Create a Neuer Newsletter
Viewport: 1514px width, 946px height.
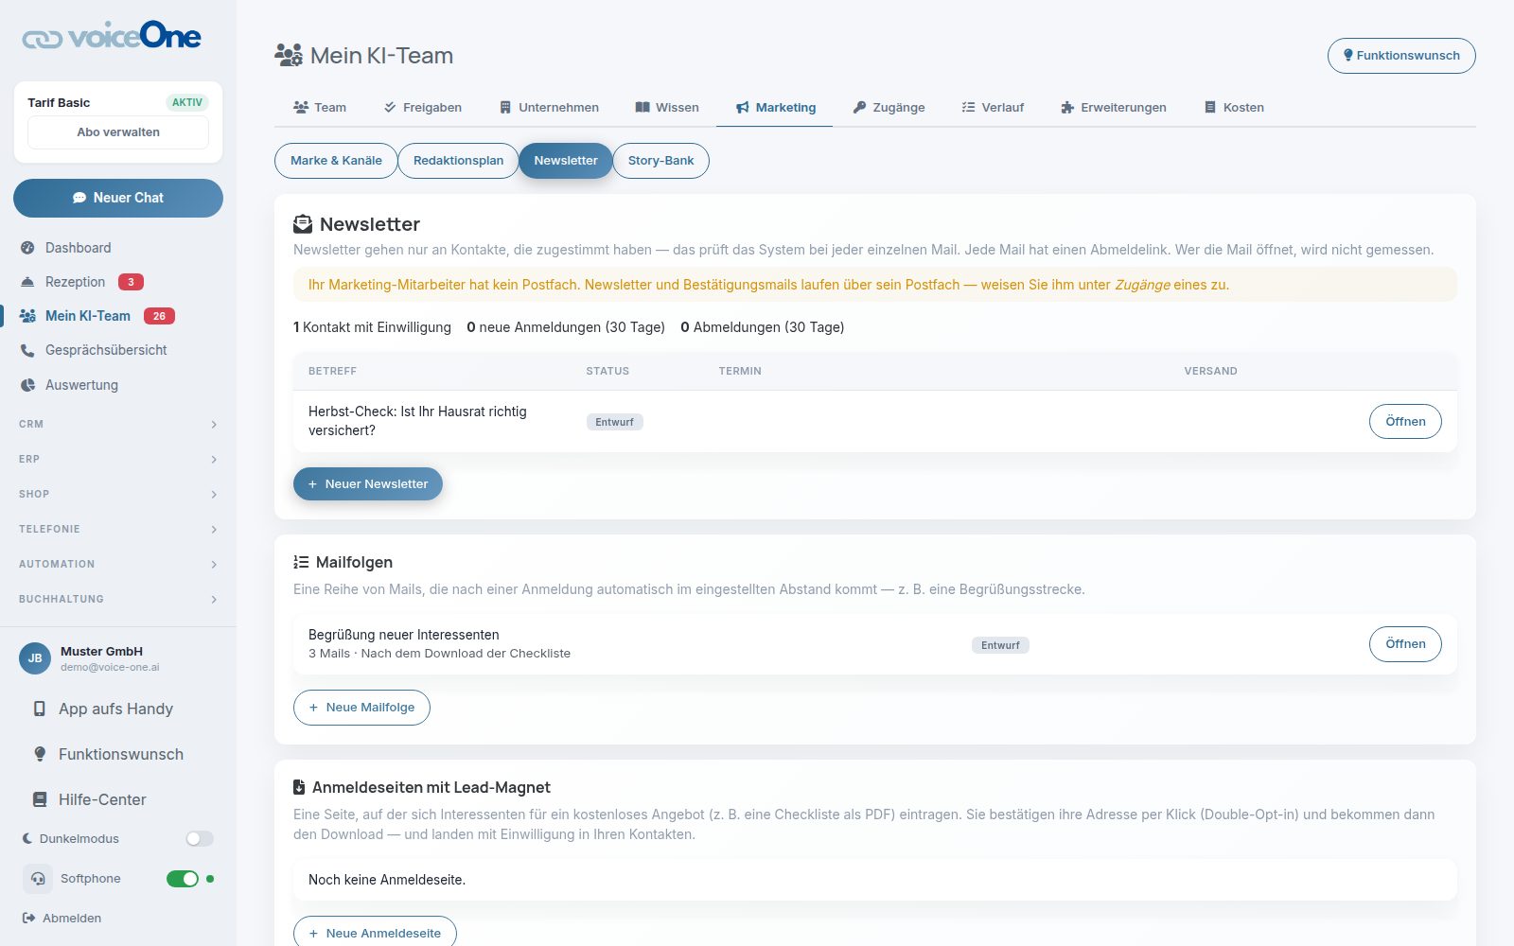point(368,483)
